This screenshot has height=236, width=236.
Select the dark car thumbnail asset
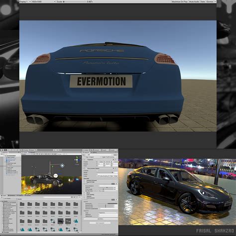click(60, 221)
